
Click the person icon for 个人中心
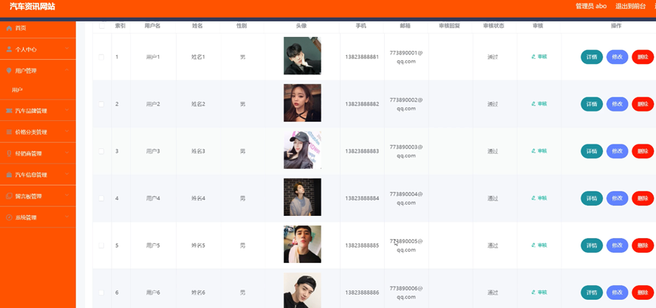coord(9,49)
